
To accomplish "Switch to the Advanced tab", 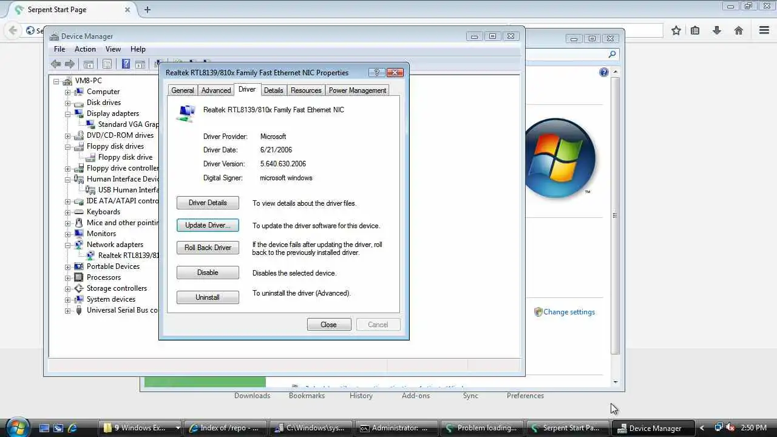I will click(216, 90).
